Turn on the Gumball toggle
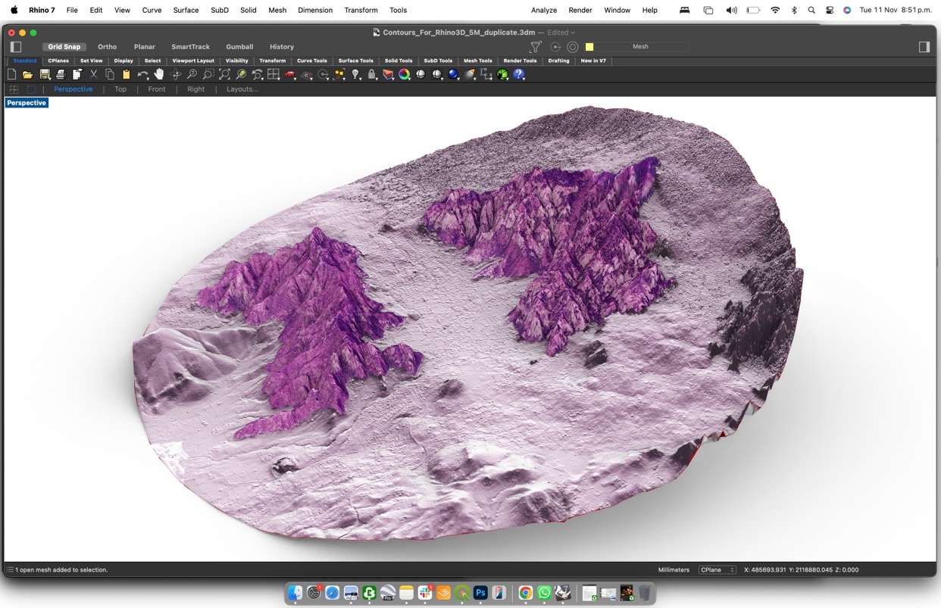Image resolution: width=941 pixels, height=608 pixels. tap(239, 47)
